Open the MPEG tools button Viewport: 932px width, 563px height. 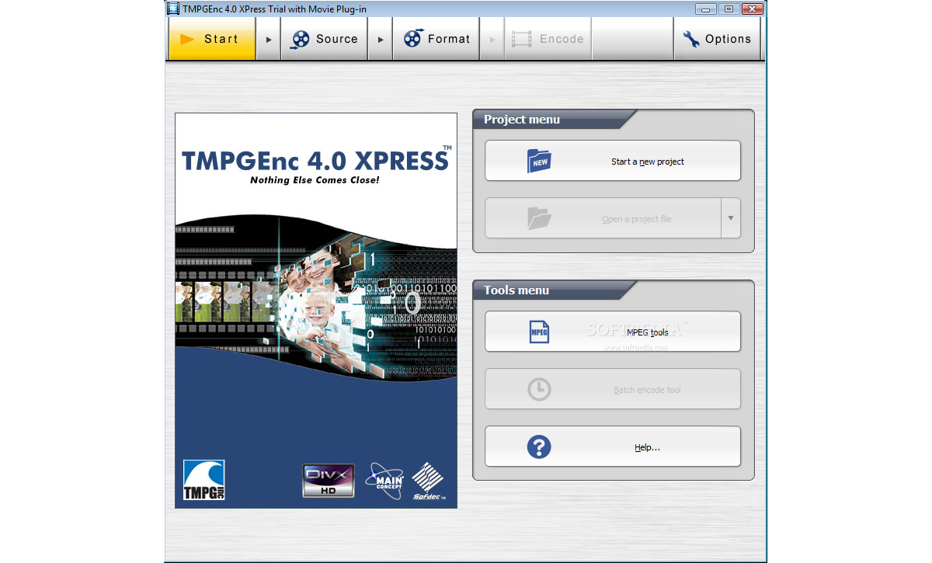[613, 332]
